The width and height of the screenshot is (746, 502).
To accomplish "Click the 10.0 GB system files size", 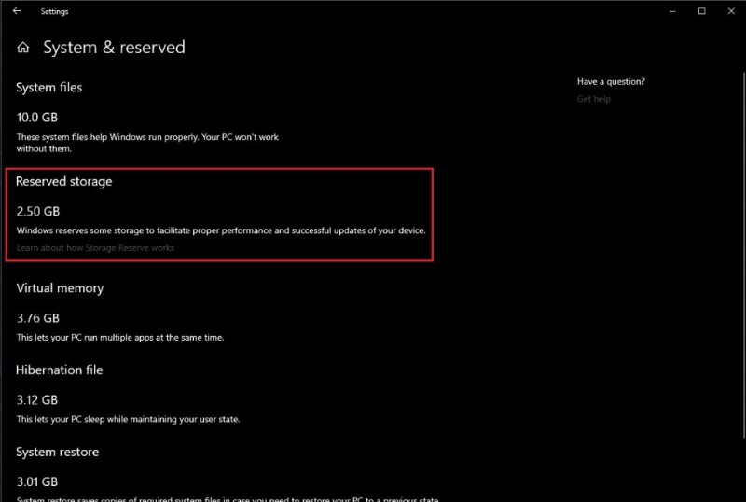I will [x=37, y=118].
